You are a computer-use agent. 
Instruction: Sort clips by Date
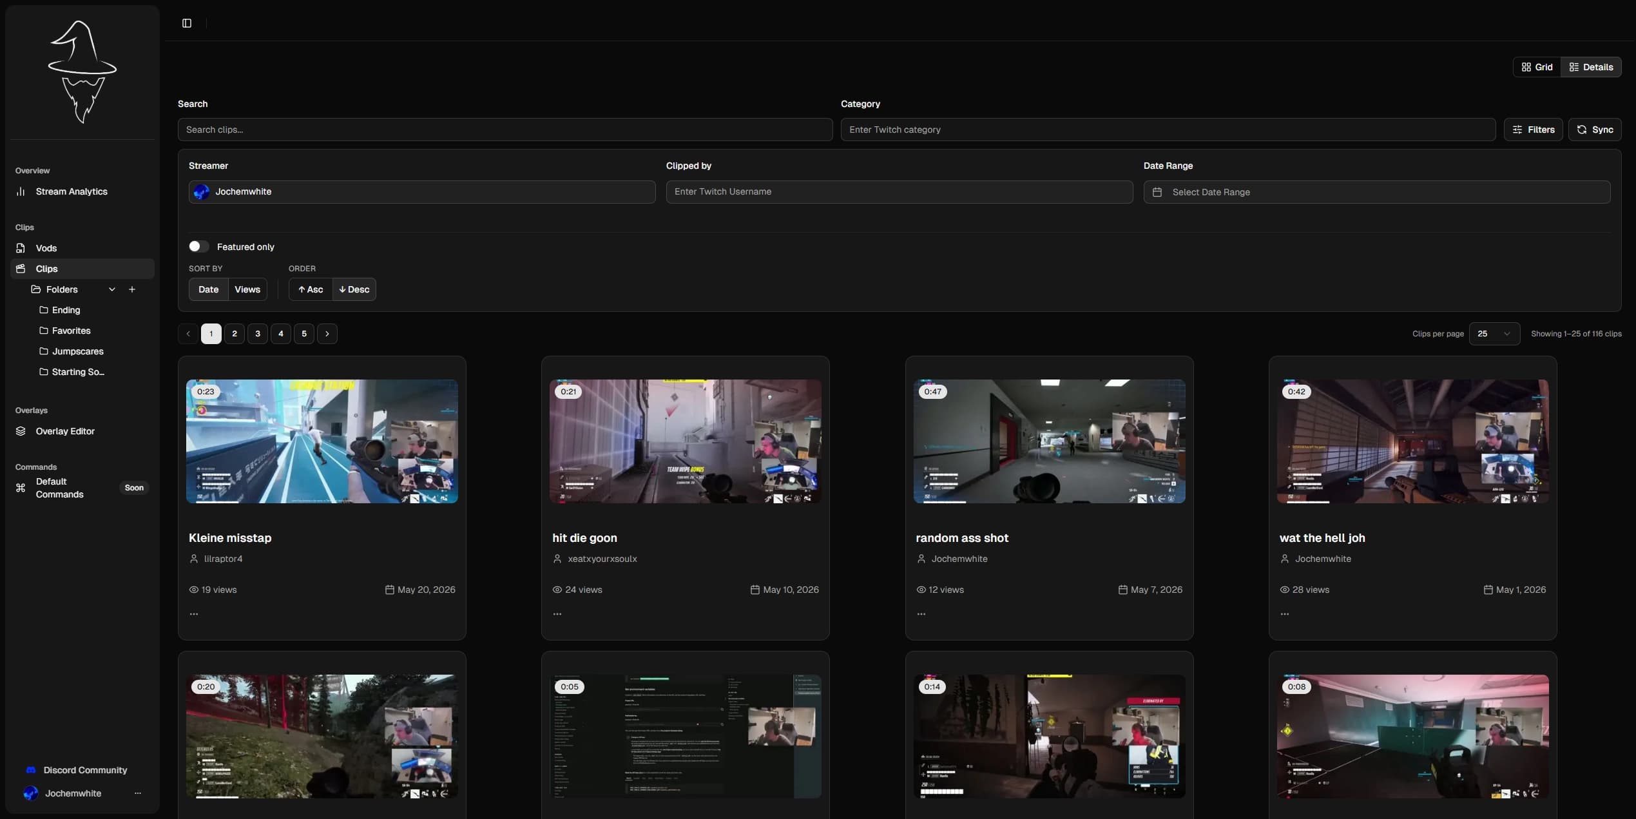point(208,289)
